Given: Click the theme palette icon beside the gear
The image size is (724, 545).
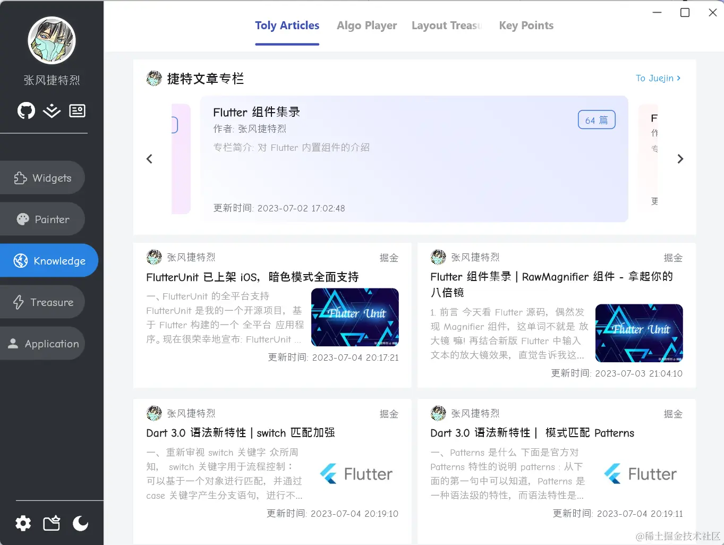Looking at the screenshot, I should [x=52, y=523].
